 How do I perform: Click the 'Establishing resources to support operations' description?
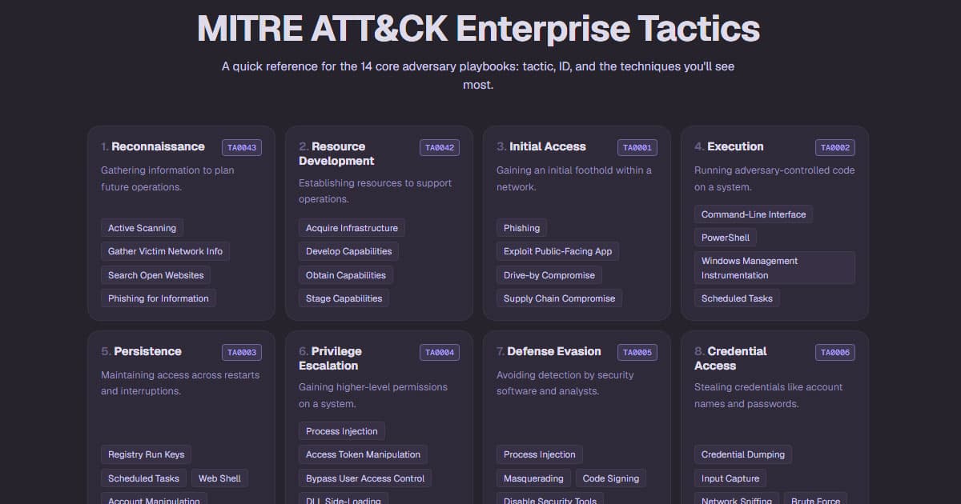375,191
